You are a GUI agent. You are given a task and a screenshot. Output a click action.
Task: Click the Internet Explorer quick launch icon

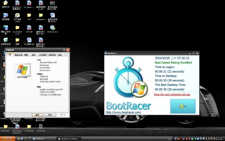coord(22,139)
